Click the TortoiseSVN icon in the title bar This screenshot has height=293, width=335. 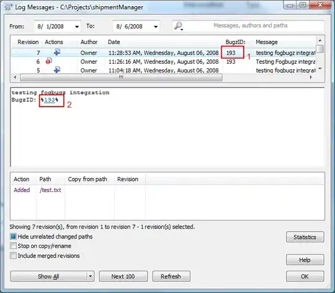coord(9,7)
